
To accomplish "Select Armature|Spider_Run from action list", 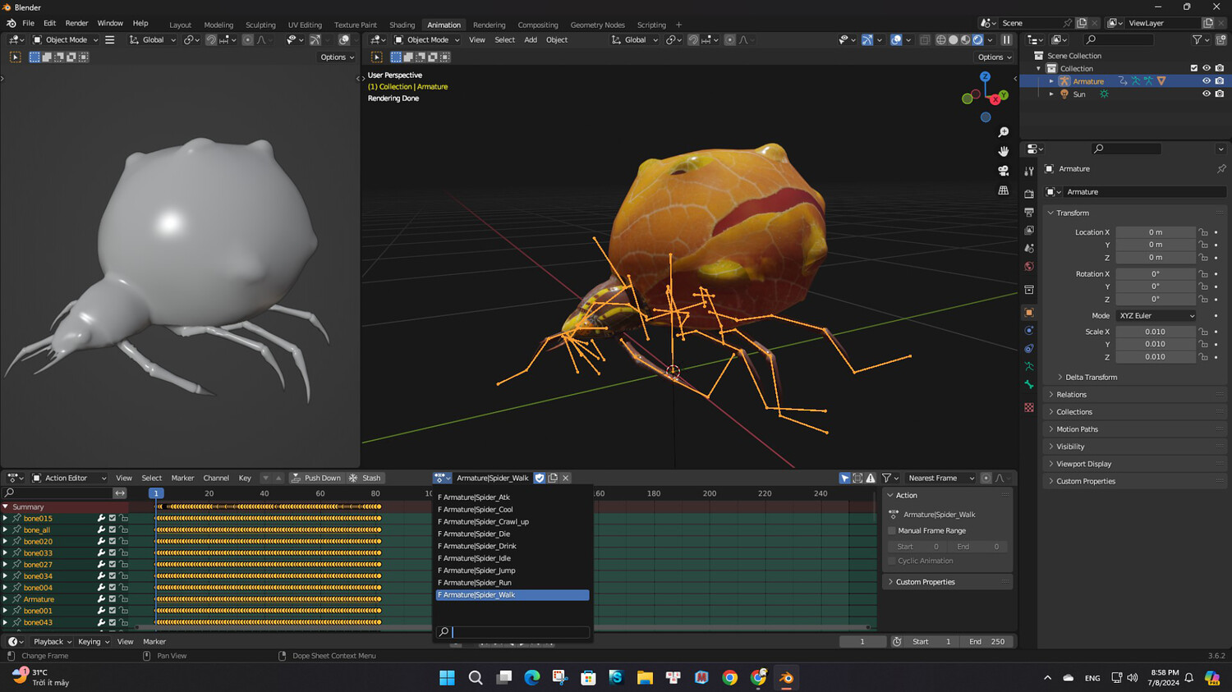I will 476,583.
